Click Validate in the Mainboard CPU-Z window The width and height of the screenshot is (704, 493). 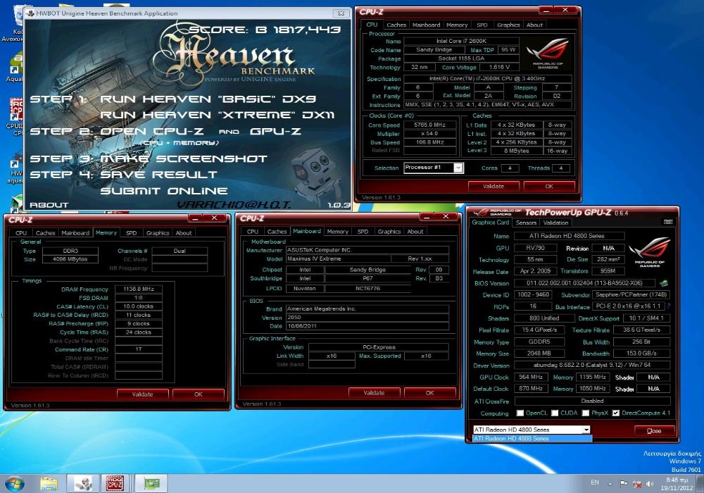click(374, 393)
